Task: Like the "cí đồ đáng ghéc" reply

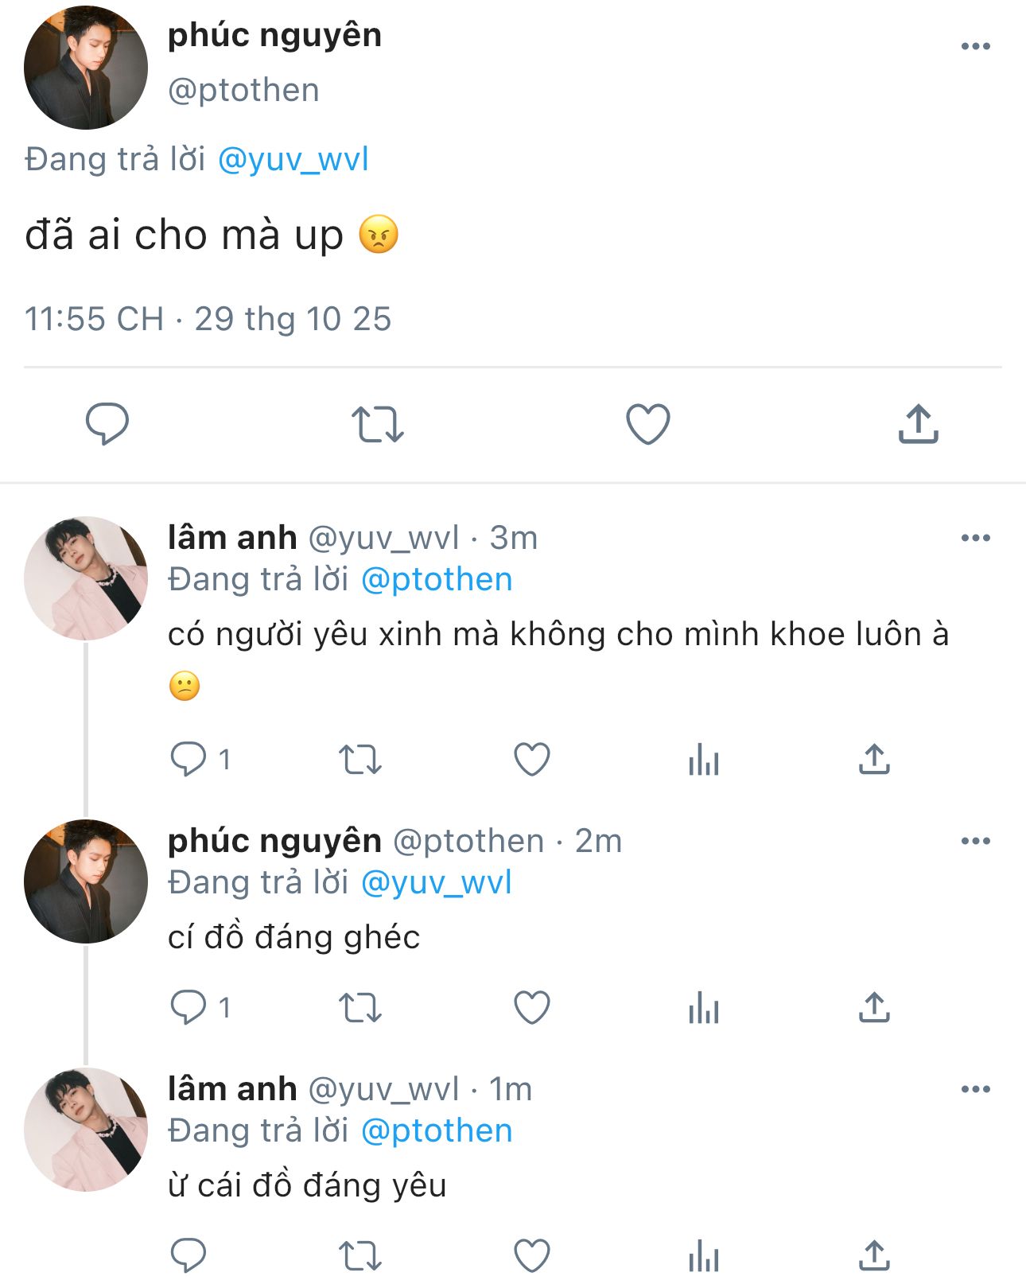Action: click(x=532, y=1008)
